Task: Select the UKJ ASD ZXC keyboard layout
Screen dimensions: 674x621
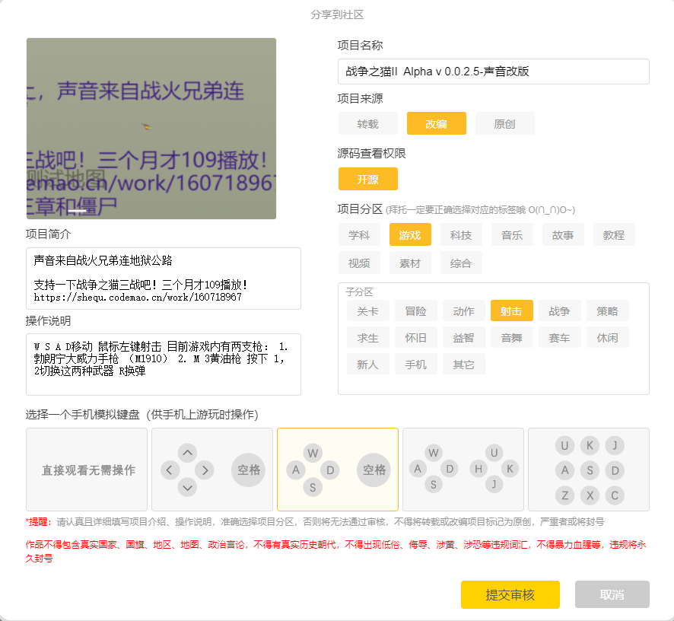Action: 588,470
